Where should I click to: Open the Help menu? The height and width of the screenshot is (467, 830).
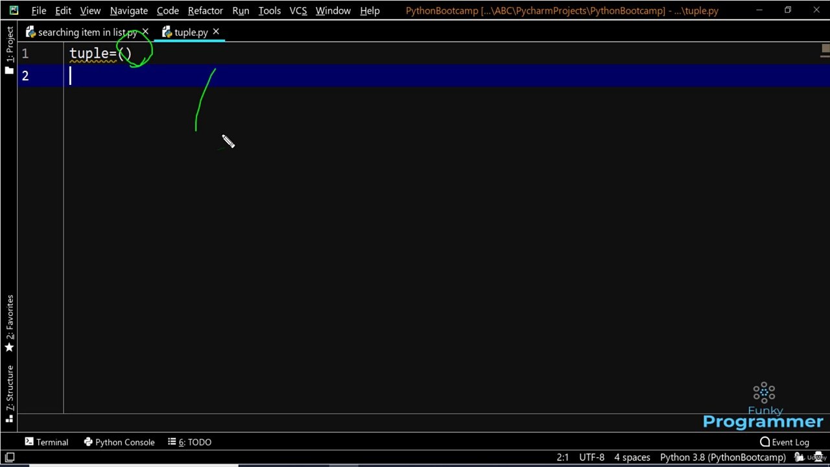pos(370,11)
